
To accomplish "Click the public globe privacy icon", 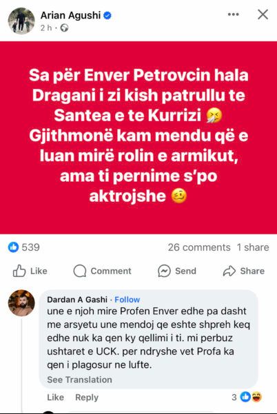I will [x=64, y=28].
